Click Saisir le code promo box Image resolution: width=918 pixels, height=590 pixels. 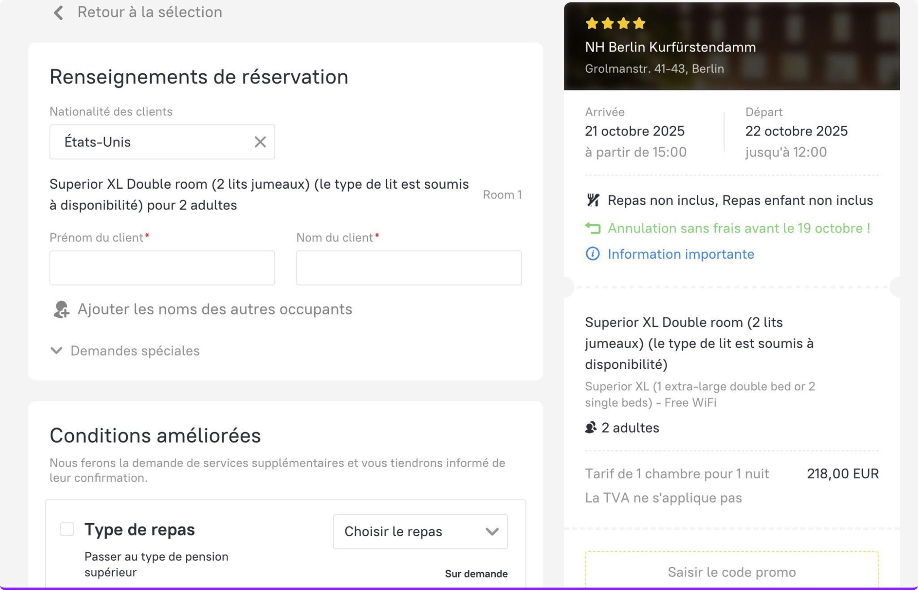(732, 572)
